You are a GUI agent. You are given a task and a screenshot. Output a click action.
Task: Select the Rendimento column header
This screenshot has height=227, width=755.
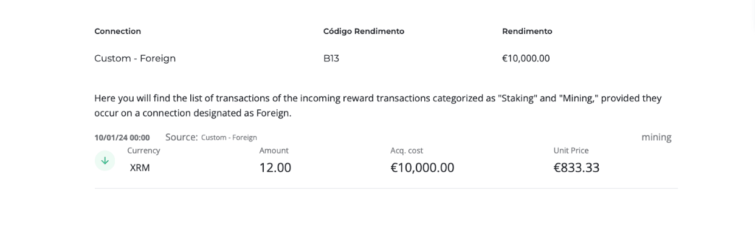[527, 31]
